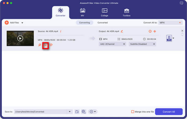The height and width of the screenshot is (119, 187).
Task: Open the Subtitle Disabled dropdown
Action: click(142, 44)
